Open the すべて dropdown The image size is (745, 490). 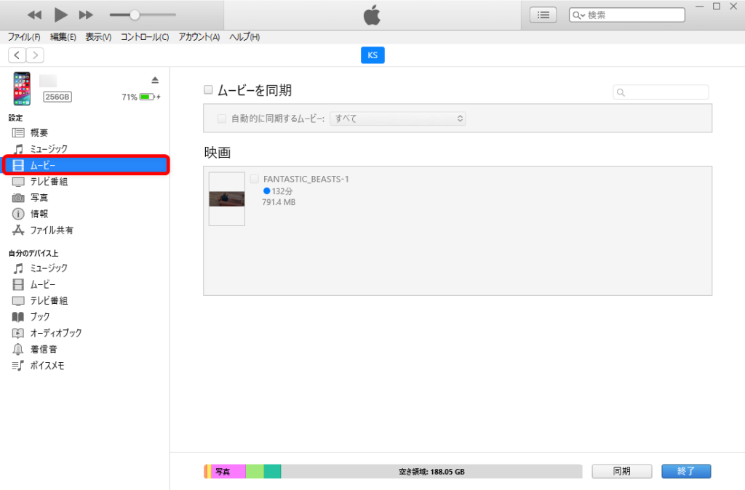[x=398, y=119]
